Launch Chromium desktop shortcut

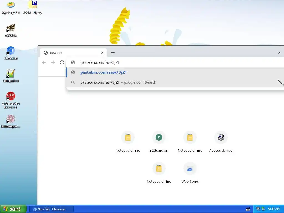click(x=11, y=53)
